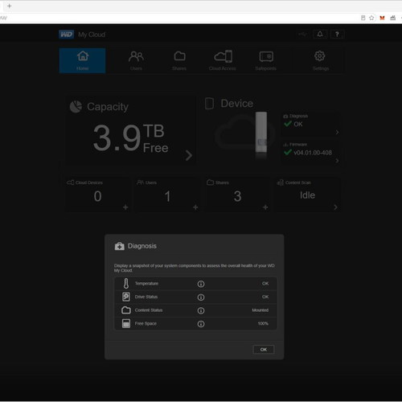Add a cloud device with plus
This screenshot has width=402, height=402.
click(125, 207)
